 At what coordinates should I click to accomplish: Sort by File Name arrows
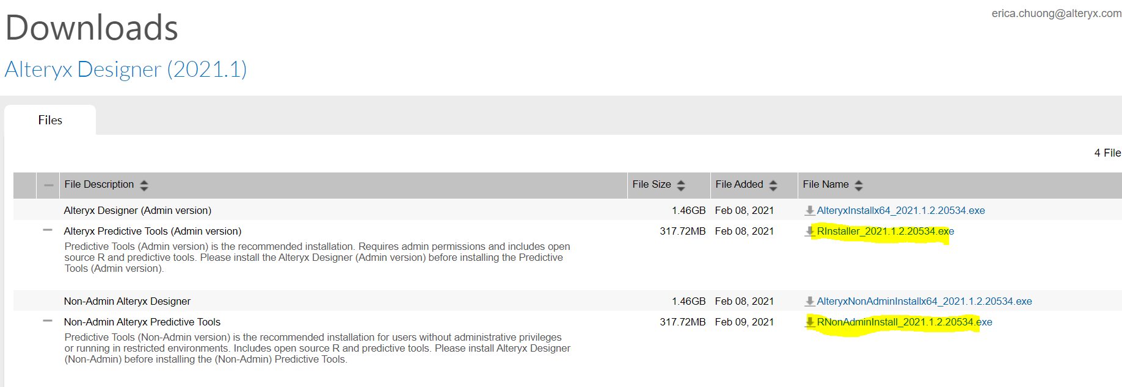(859, 185)
